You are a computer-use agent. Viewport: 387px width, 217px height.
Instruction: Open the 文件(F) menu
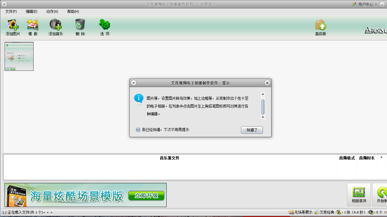click(x=11, y=11)
